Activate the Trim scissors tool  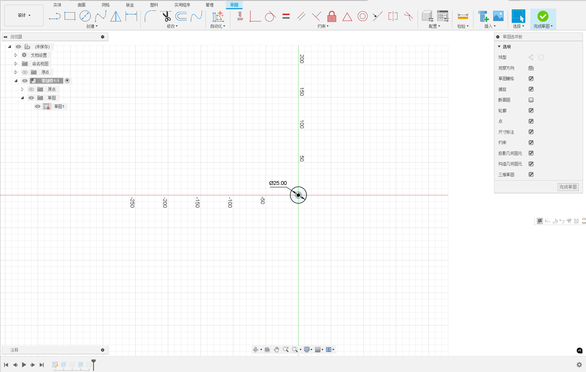coord(166,16)
